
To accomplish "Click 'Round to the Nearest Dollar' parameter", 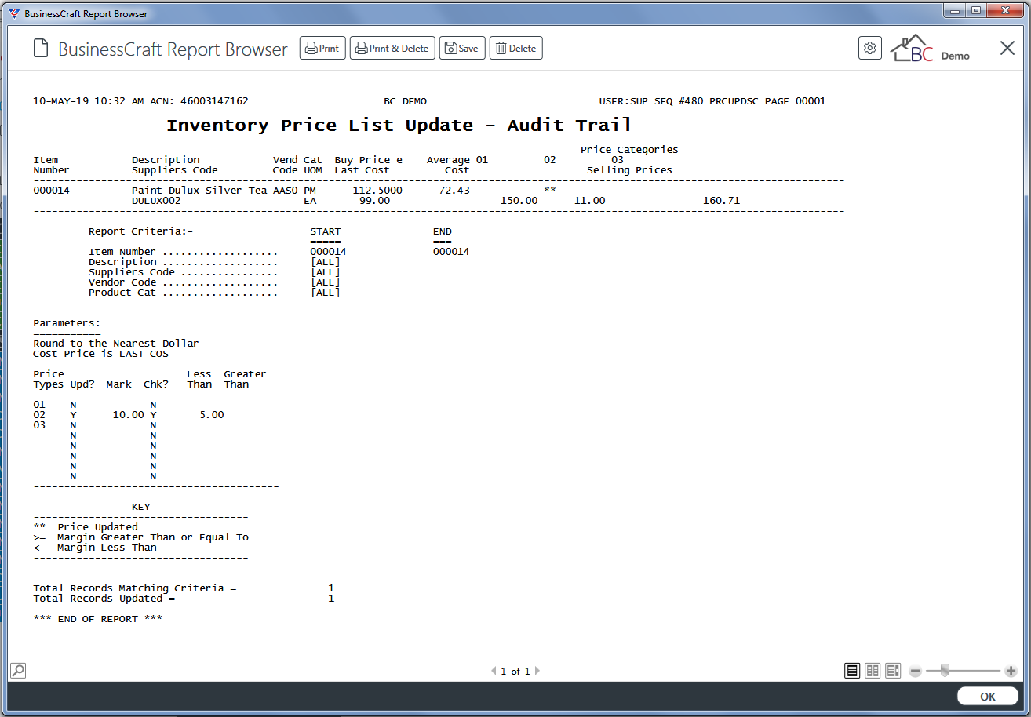I will pos(116,344).
